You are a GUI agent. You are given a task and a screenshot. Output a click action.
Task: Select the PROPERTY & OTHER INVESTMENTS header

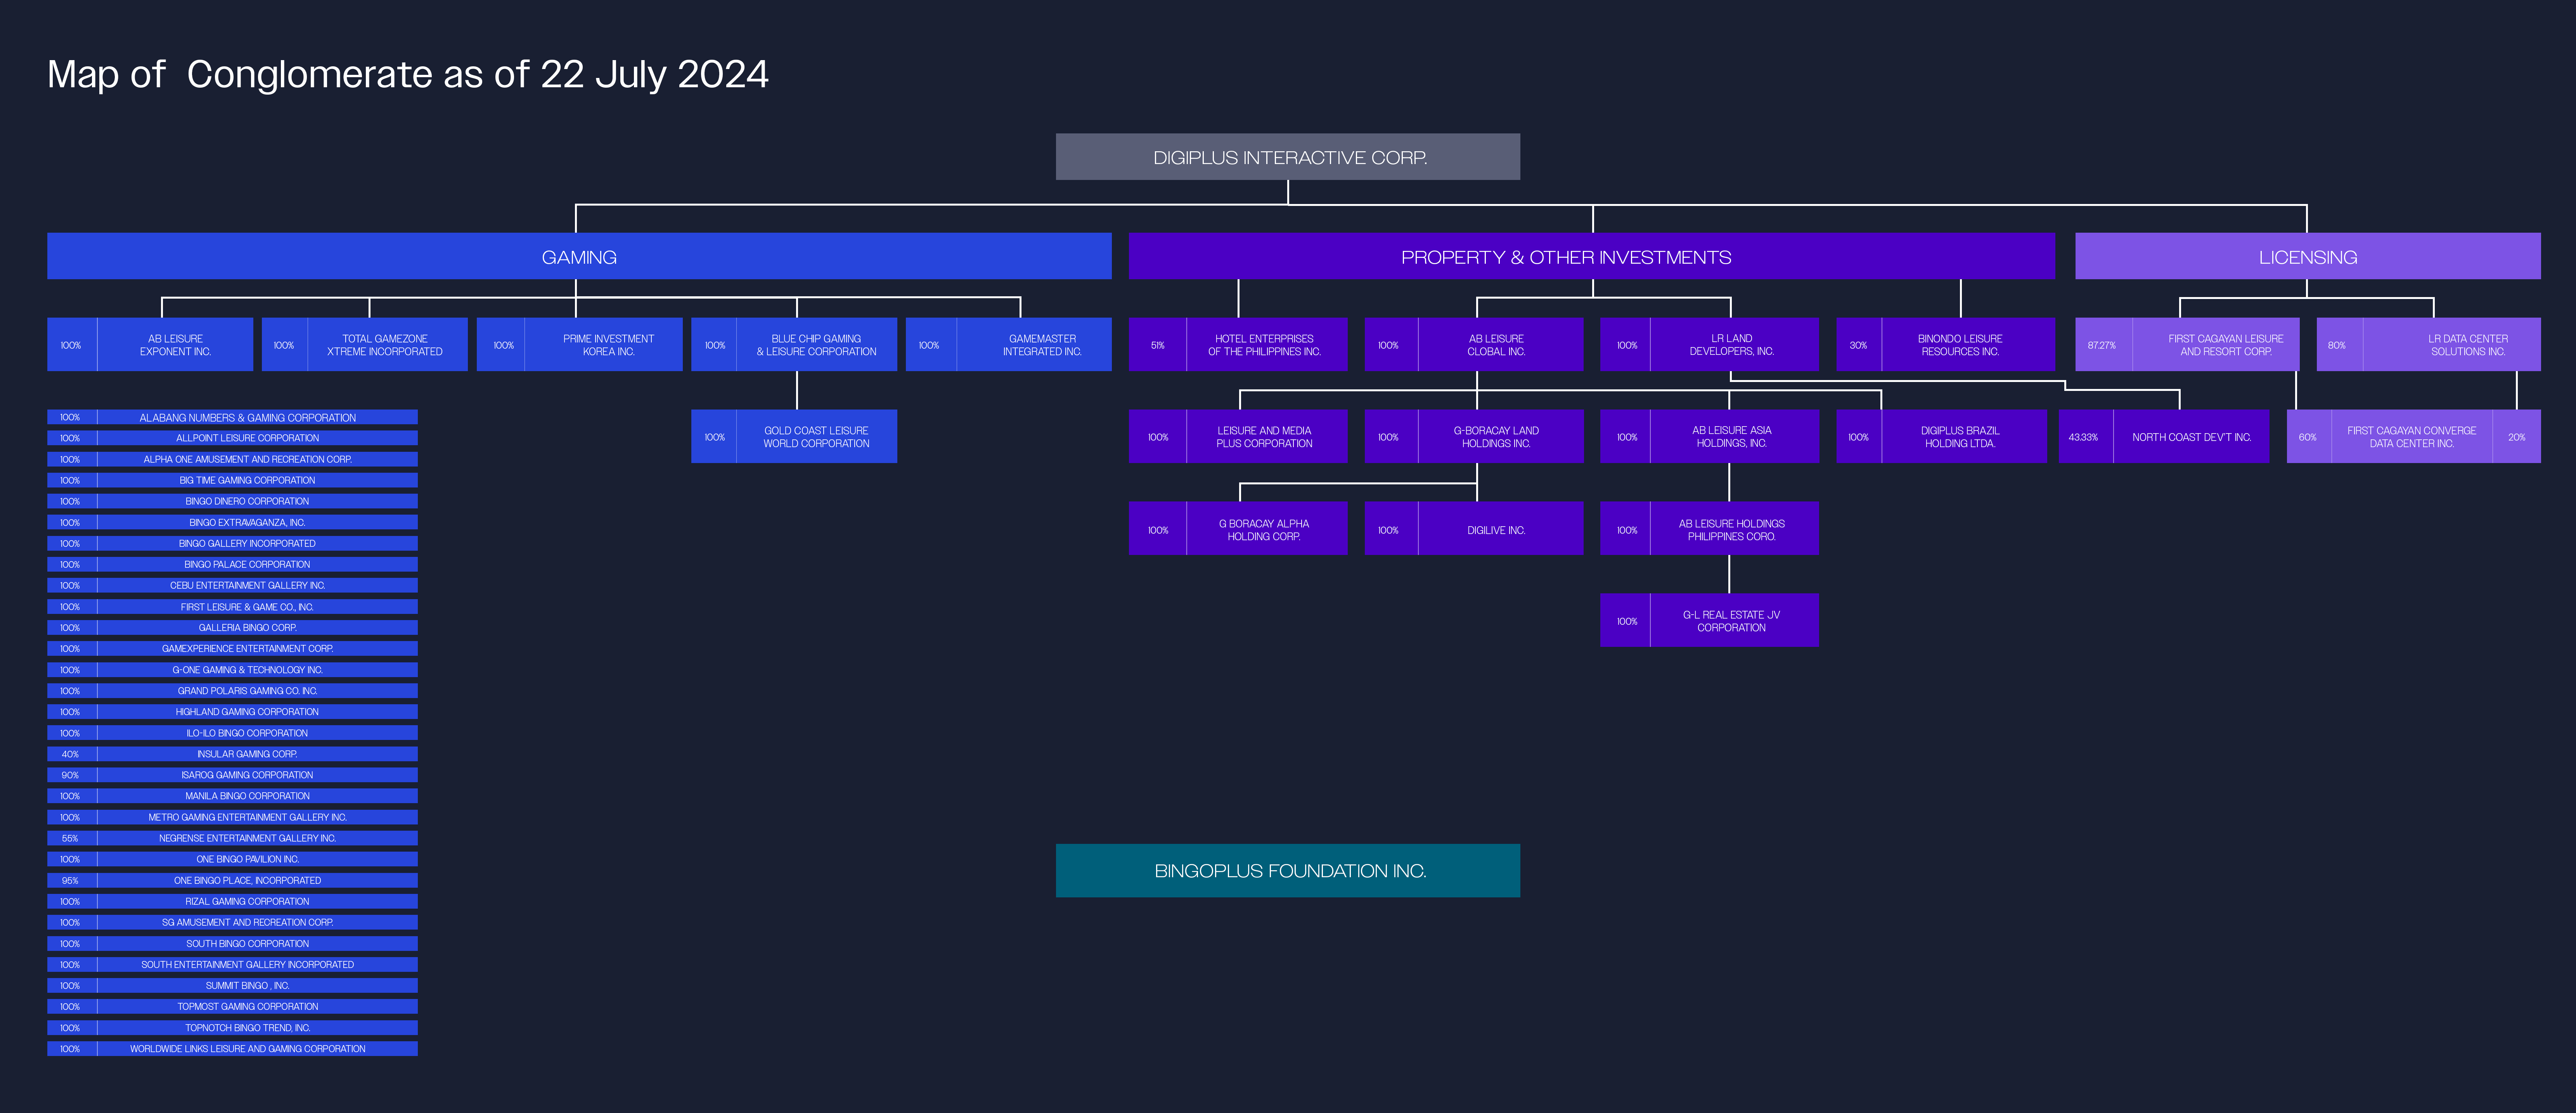point(1592,256)
